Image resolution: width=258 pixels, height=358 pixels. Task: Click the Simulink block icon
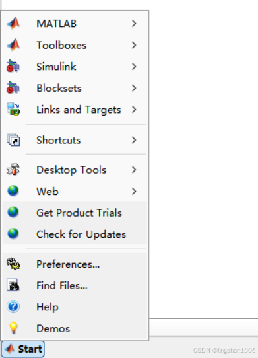coord(13,66)
